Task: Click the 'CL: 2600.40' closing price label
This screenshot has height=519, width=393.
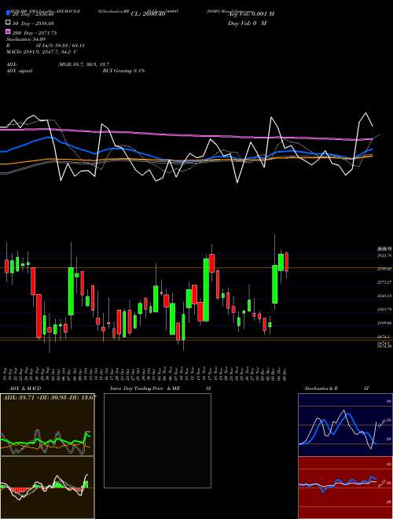Action: pos(148,14)
